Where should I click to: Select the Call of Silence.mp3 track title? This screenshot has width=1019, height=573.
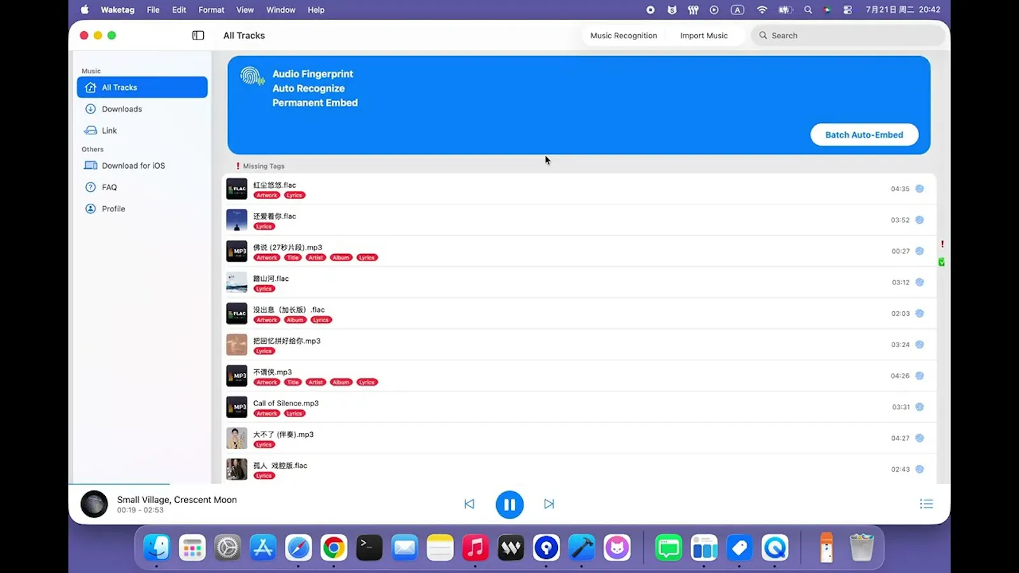coord(286,403)
